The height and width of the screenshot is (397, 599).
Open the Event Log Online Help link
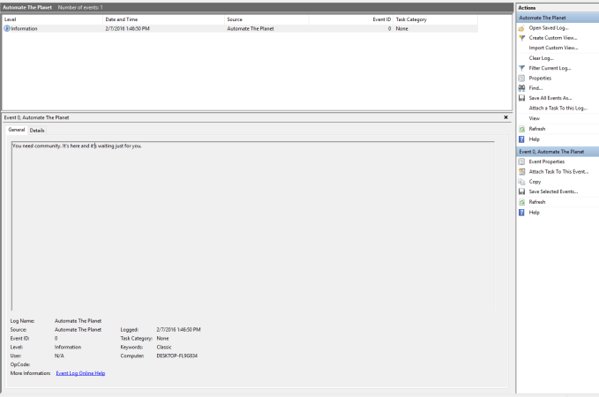pyautogui.click(x=80, y=373)
